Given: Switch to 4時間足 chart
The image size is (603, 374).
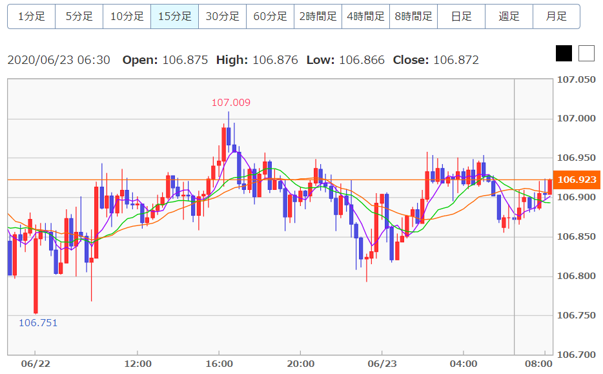Looking at the screenshot, I should 365,17.
